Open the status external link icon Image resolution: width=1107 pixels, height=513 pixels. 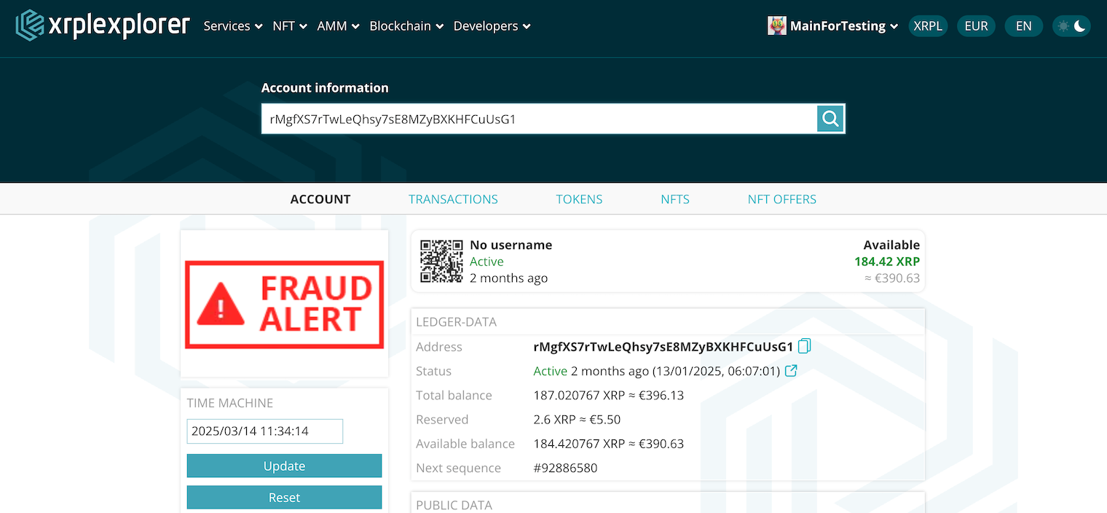tap(791, 371)
